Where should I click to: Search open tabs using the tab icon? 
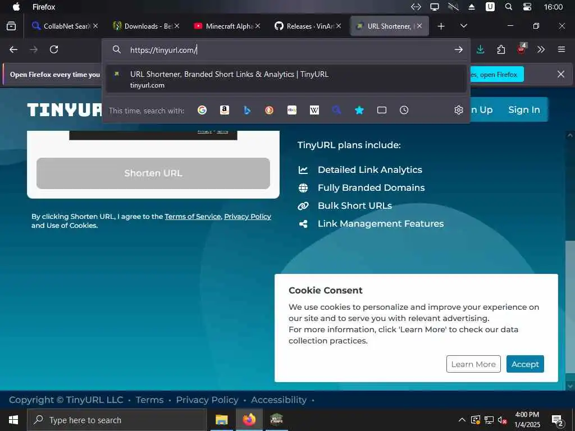(382, 110)
